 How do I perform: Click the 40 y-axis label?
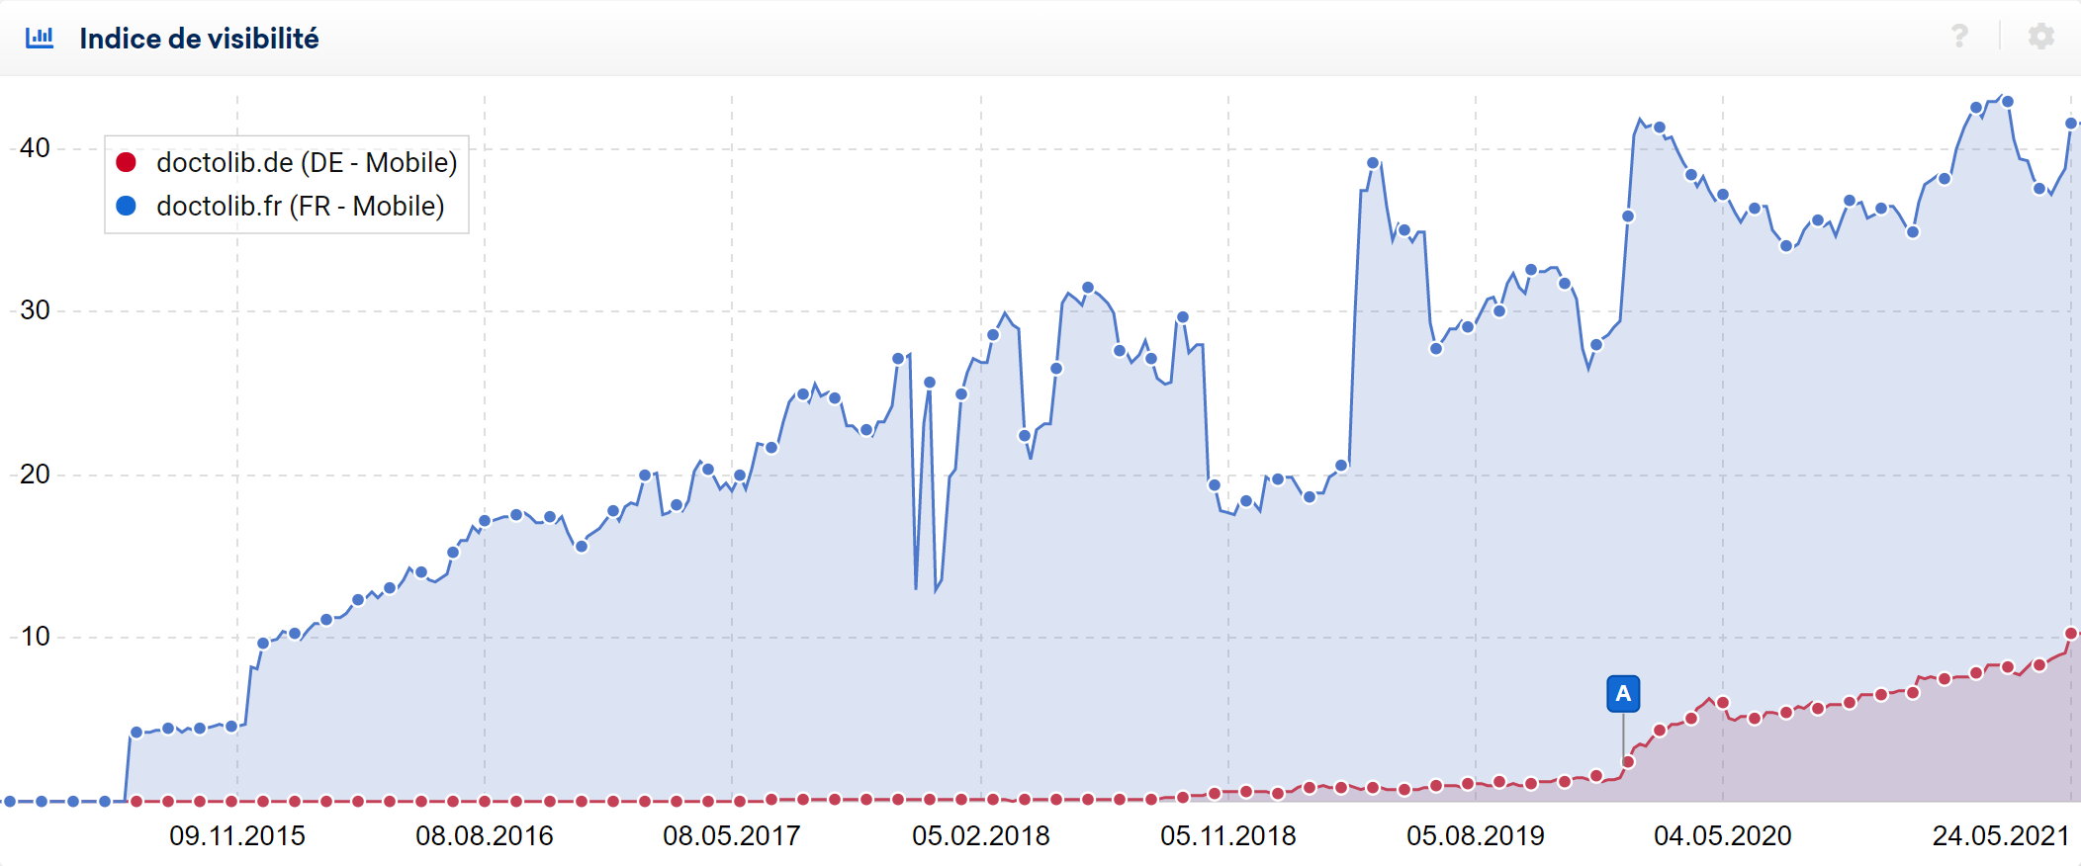35,148
